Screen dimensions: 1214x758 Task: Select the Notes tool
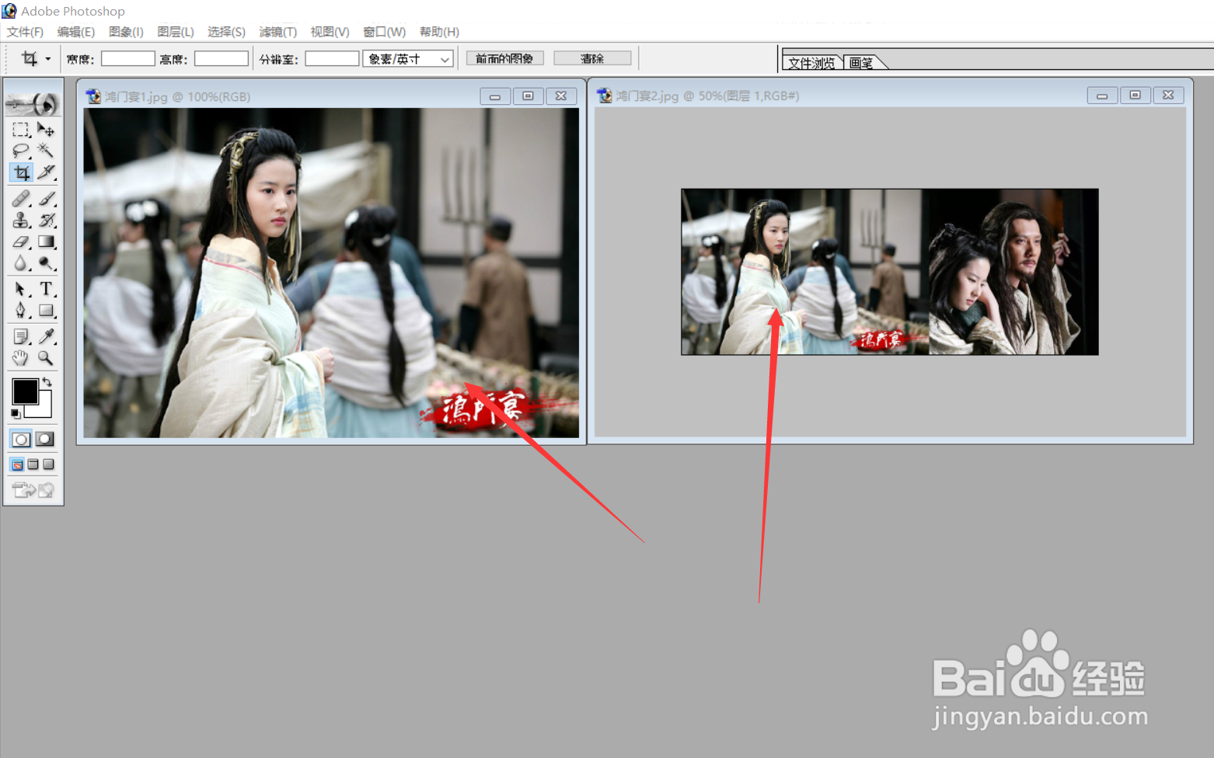21,336
